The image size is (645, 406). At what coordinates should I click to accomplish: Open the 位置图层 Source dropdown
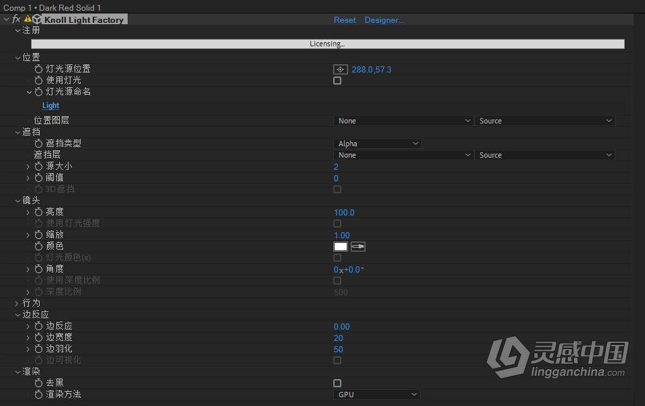point(545,121)
